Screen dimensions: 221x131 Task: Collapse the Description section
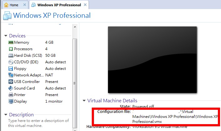(6, 115)
